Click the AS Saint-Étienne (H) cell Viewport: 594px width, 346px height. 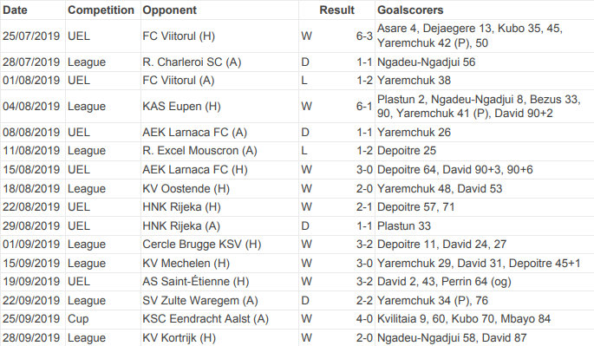click(196, 281)
